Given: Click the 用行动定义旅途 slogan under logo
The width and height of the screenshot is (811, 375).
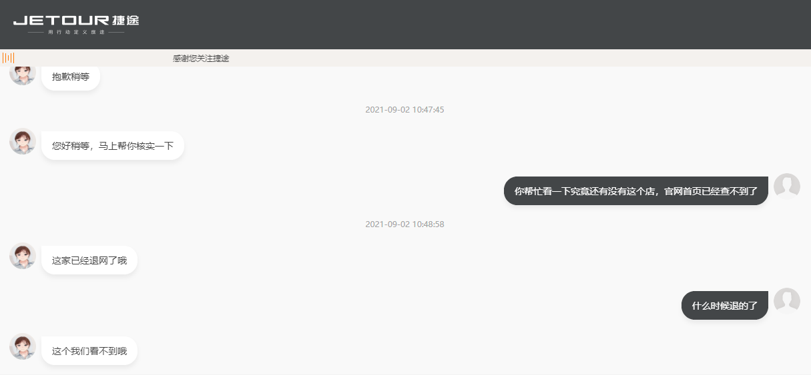Looking at the screenshot, I should coord(77,32).
